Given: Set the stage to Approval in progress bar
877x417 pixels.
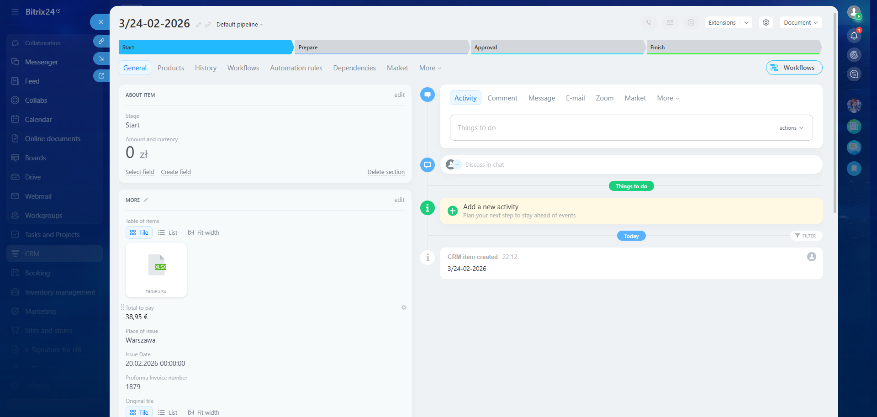Looking at the screenshot, I should pos(557,47).
